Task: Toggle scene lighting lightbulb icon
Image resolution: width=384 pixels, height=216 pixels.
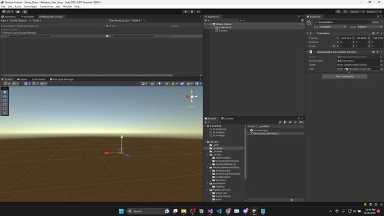Action: (160, 83)
